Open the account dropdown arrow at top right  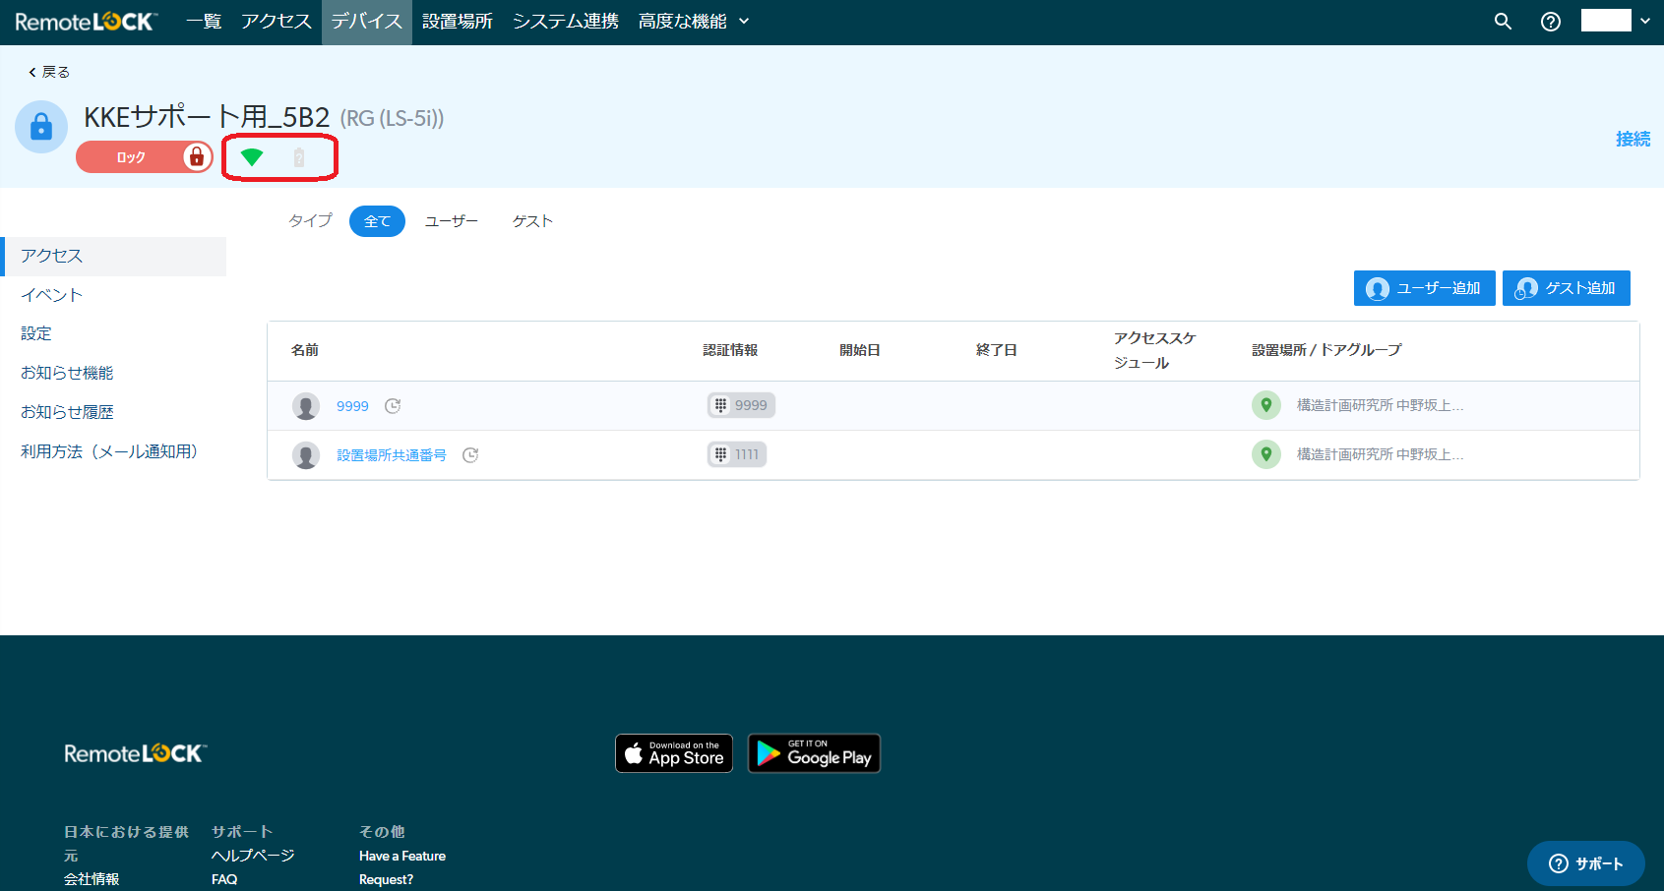[x=1645, y=21]
